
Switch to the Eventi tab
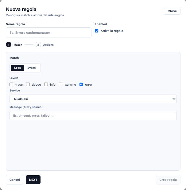[32, 68]
